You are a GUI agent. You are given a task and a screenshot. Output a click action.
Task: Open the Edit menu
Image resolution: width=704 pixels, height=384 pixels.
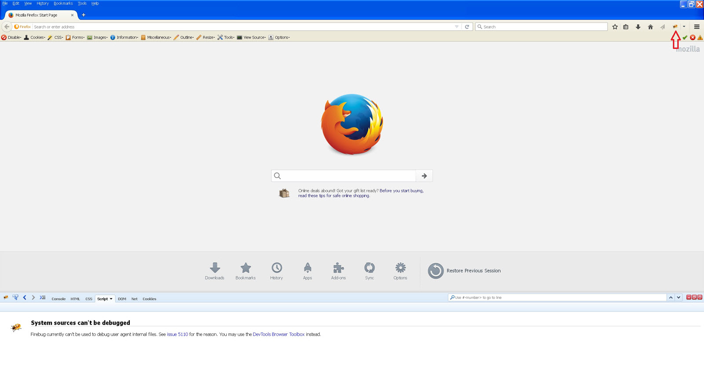[16, 3]
